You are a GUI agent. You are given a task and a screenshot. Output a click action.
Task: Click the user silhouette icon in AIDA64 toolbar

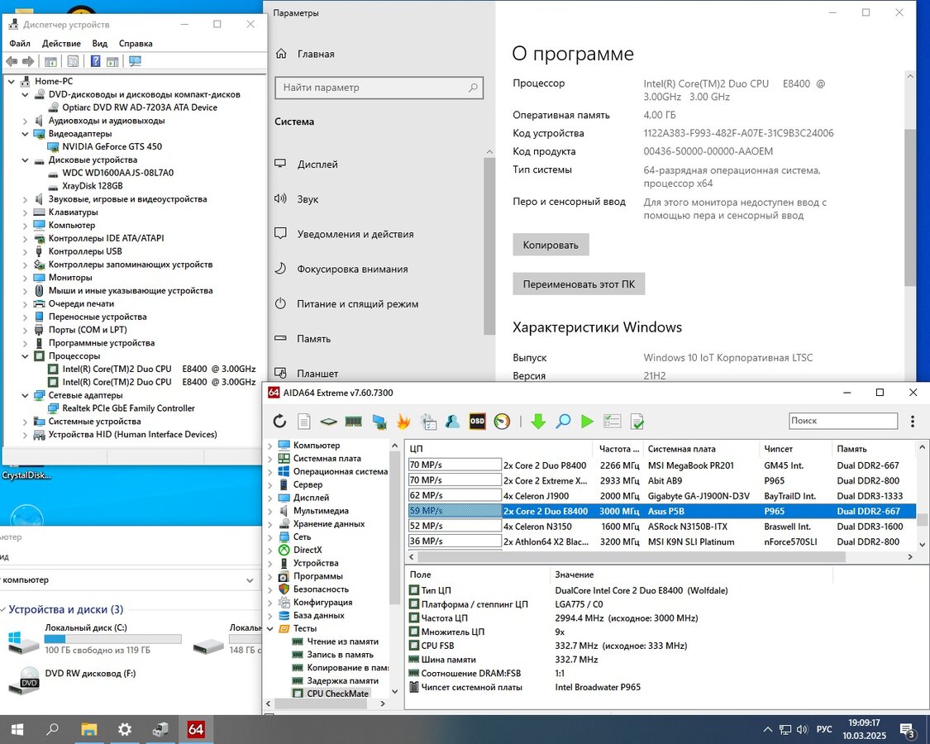(x=452, y=422)
